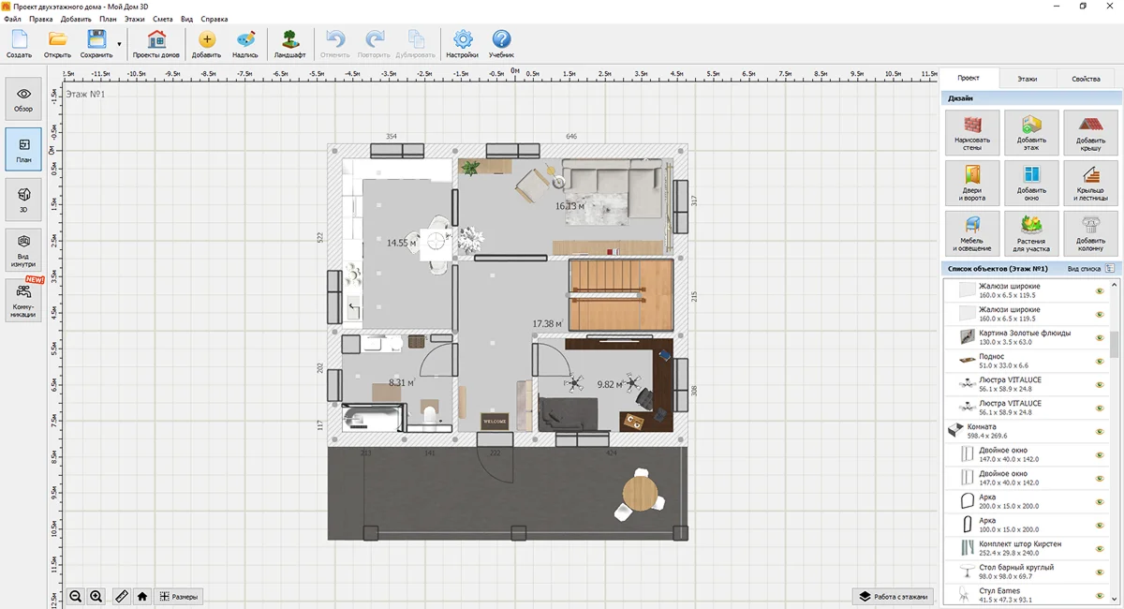Hide Картина Золотые флюиды using its eye
The height and width of the screenshot is (609, 1124).
tap(1100, 337)
